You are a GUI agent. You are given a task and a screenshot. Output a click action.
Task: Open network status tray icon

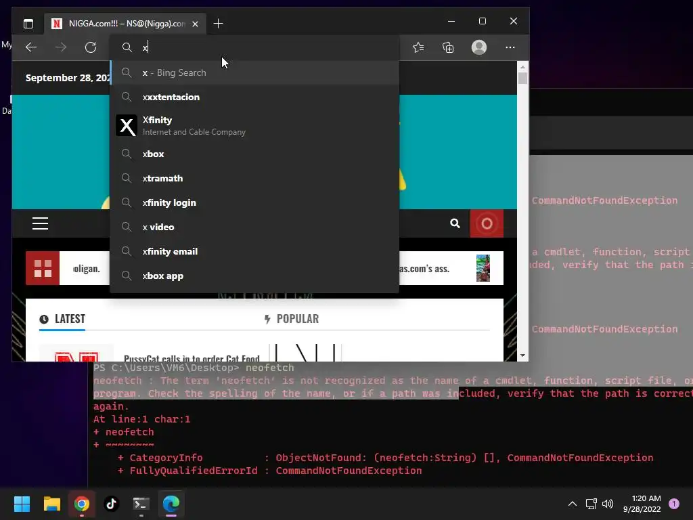pyautogui.click(x=591, y=504)
